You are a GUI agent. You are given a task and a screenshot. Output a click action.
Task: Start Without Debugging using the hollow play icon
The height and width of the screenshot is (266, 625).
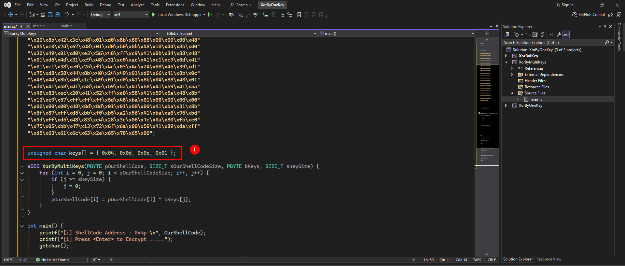point(210,15)
